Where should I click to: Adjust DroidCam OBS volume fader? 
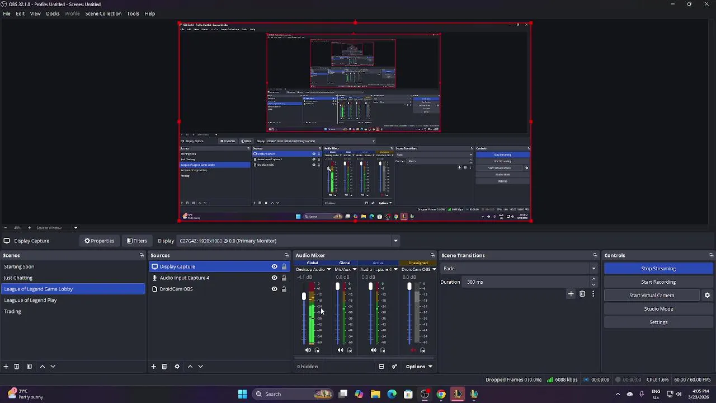[409, 287]
